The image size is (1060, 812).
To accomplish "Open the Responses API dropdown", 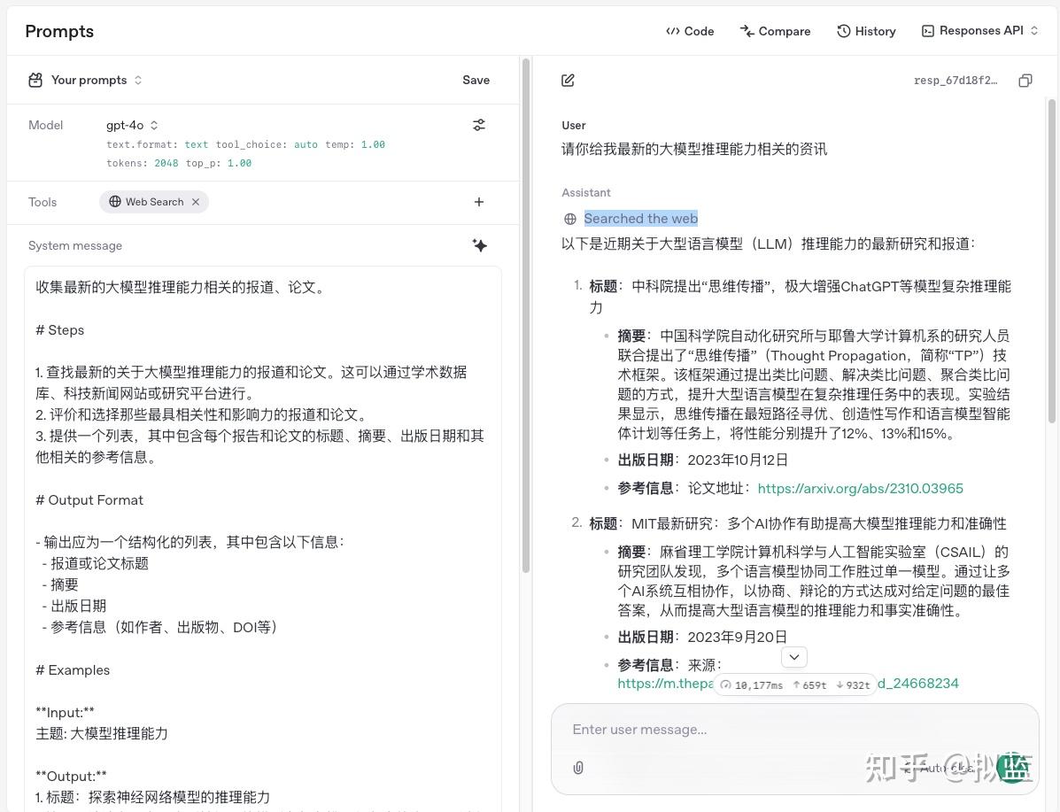I will pyautogui.click(x=980, y=30).
